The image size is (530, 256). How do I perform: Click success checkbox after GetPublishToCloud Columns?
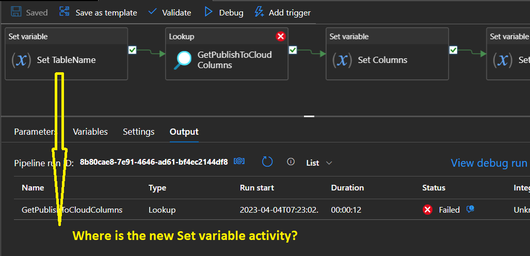point(293,50)
